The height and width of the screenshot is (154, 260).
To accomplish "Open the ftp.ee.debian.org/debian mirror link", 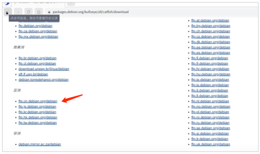I will 211,47.
